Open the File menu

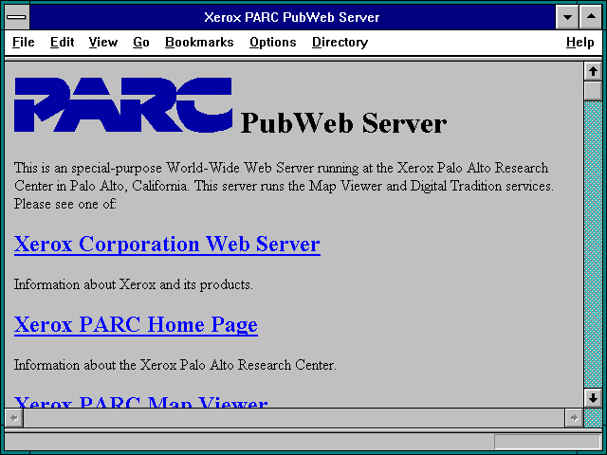(x=23, y=42)
